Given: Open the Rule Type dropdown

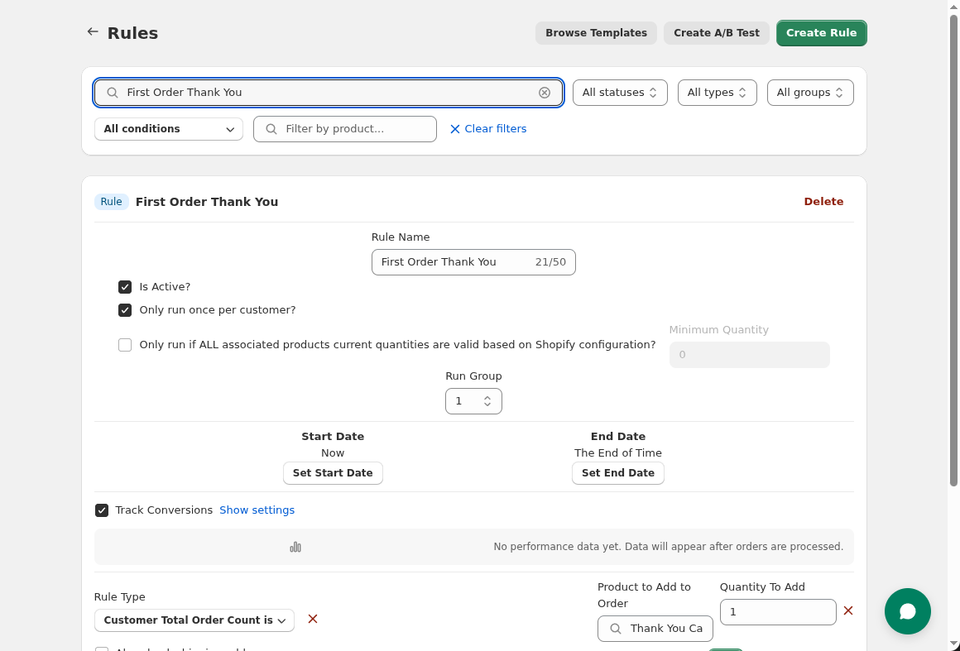Looking at the screenshot, I should (x=194, y=620).
